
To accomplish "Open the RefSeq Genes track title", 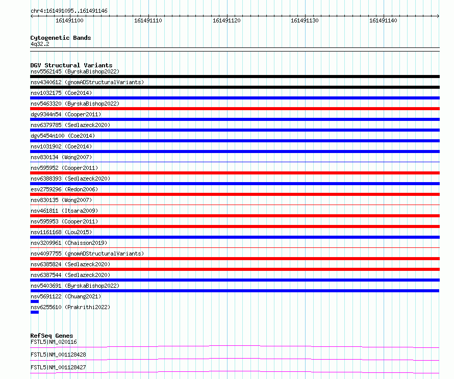I will (52, 336).
